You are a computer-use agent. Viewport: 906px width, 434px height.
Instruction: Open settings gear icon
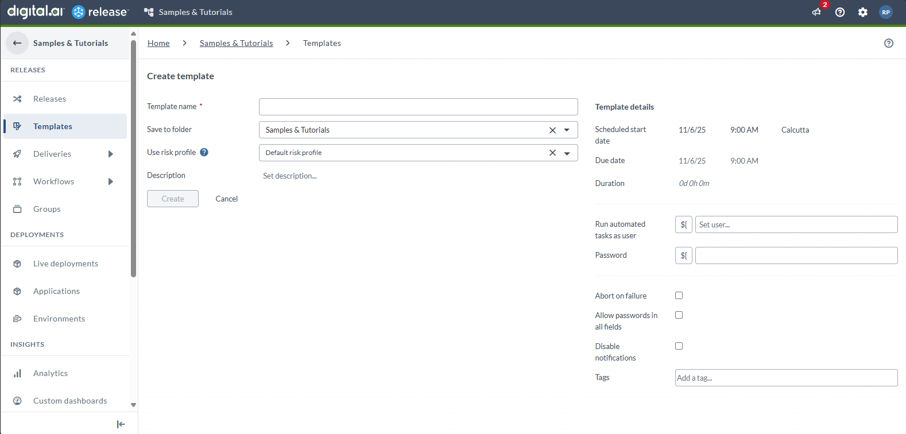pos(863,12)
